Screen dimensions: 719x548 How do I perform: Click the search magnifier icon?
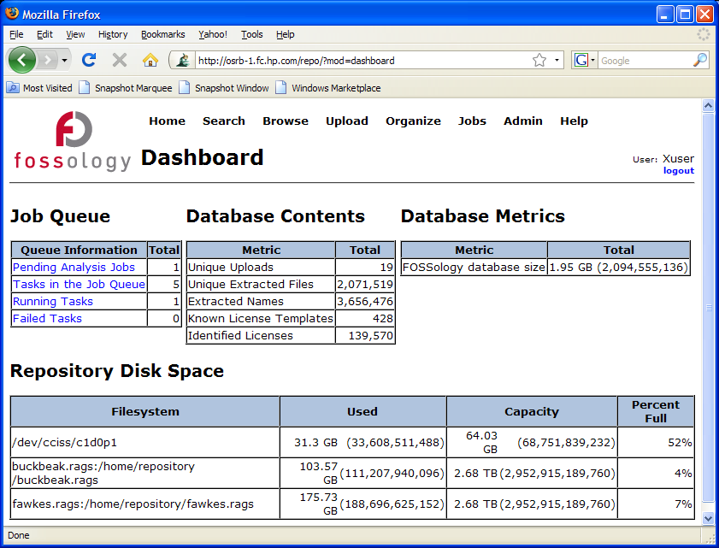(x=699, y=61)
